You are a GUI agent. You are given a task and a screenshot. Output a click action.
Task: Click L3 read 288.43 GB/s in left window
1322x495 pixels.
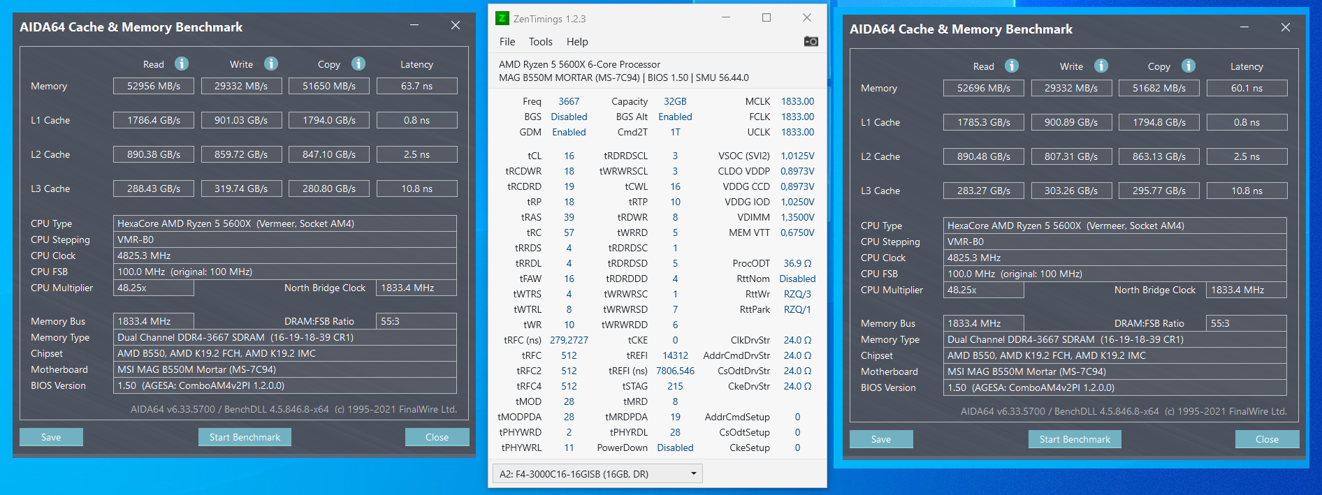tap(154, 189)
